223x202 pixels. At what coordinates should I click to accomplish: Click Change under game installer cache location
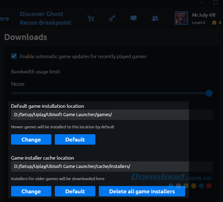pos(31,191)
